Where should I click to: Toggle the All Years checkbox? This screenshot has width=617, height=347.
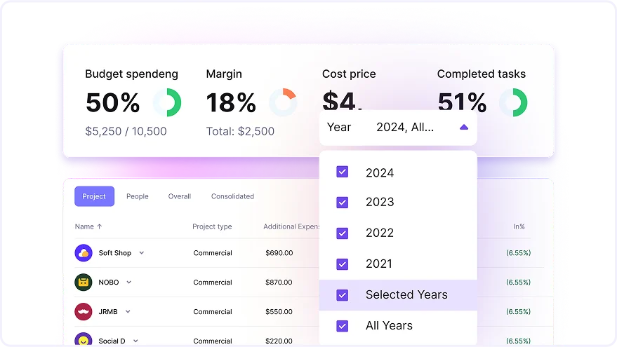(x=343, y=325)
